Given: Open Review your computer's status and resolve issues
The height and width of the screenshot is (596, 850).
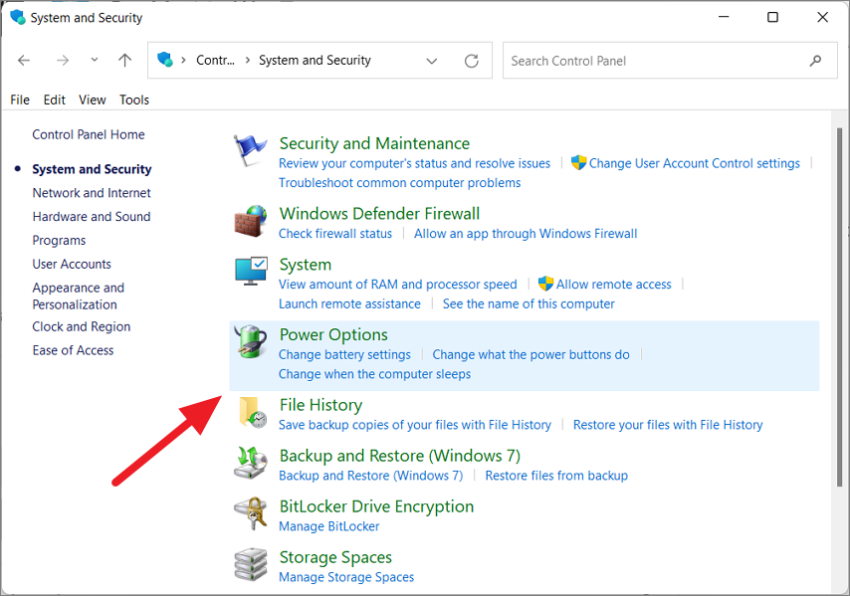Looking at the screenshot, I should (x=414, y=163).
